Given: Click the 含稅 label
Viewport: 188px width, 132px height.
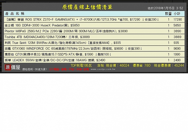Looking at the screenshot, I should [101, 65].
